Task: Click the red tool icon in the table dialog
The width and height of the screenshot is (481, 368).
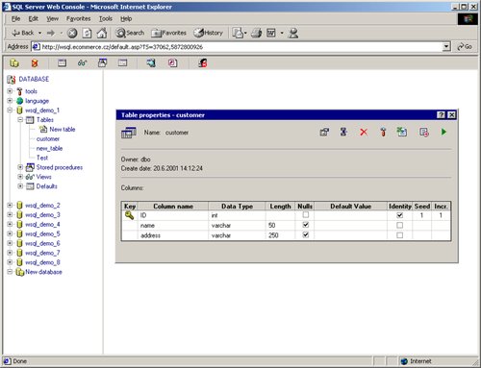Action: point(383,132)
